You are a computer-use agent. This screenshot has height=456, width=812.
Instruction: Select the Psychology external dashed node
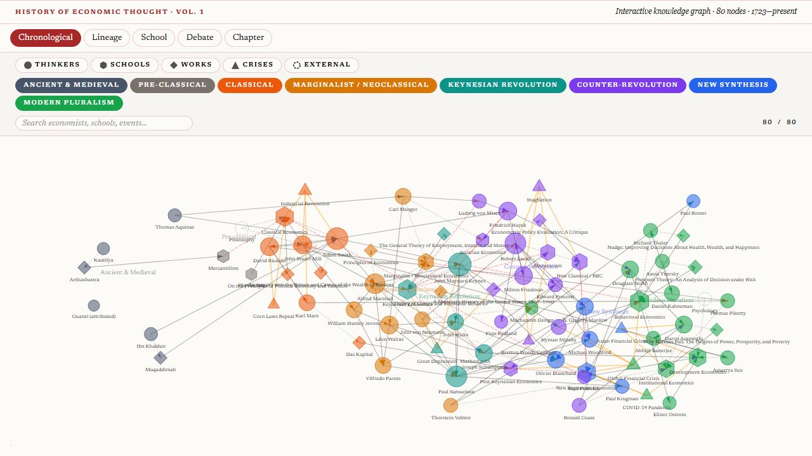(x=704, y=299)
